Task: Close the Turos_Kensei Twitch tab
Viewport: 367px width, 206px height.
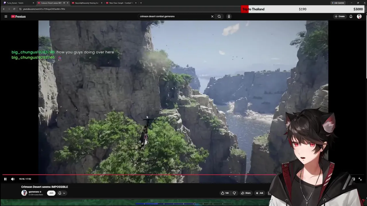Action: pyautogui.click(x=33, y=3)
